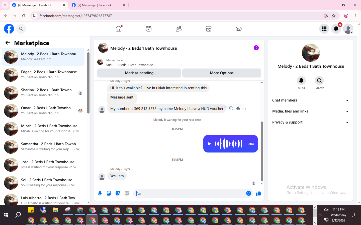Click the message thread scrollbar

(x=262, y=151)
